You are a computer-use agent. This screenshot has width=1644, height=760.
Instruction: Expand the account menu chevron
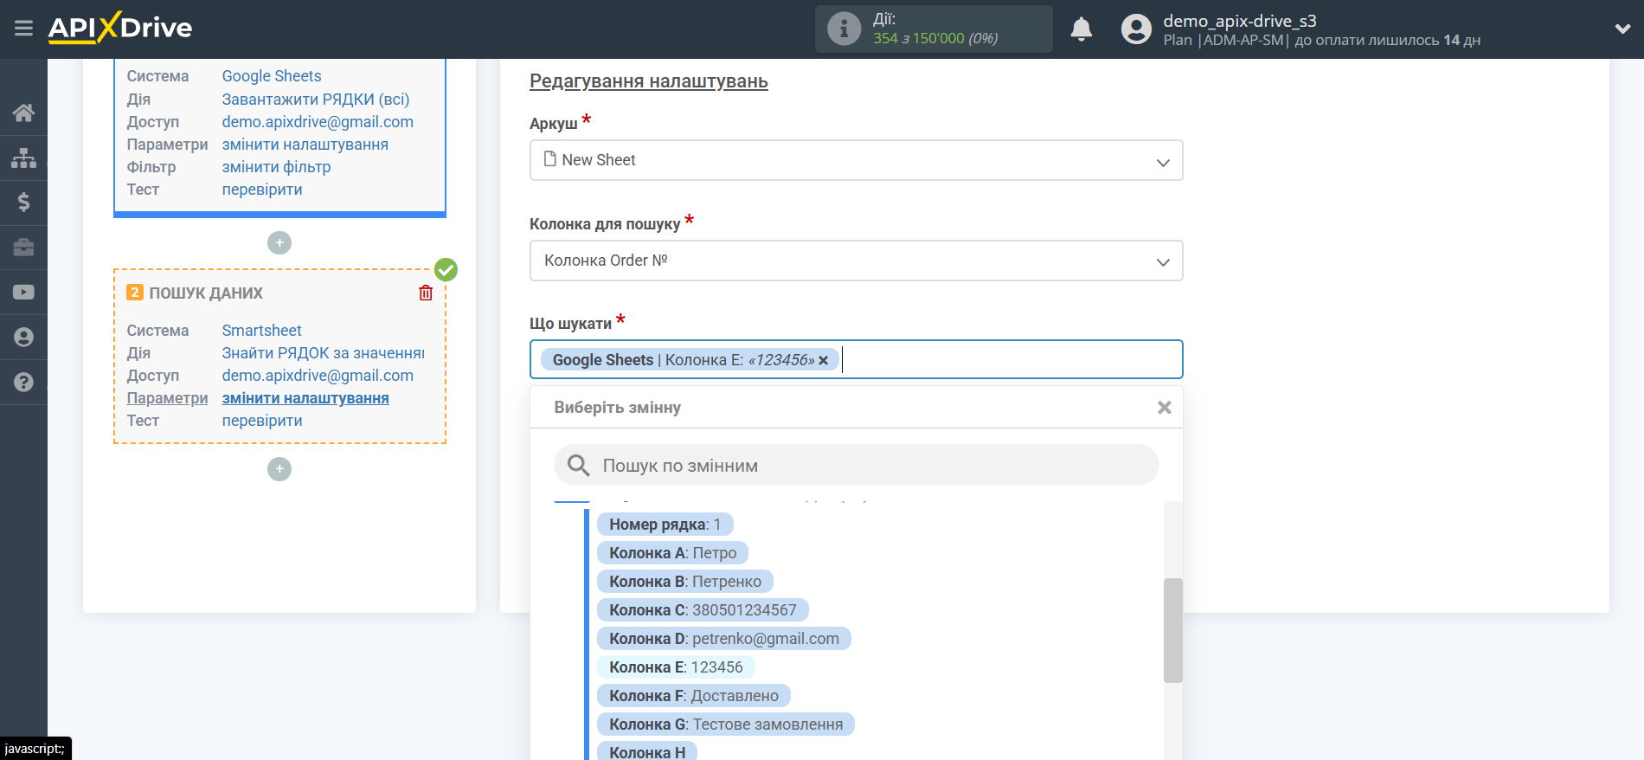coord(1622,29)
